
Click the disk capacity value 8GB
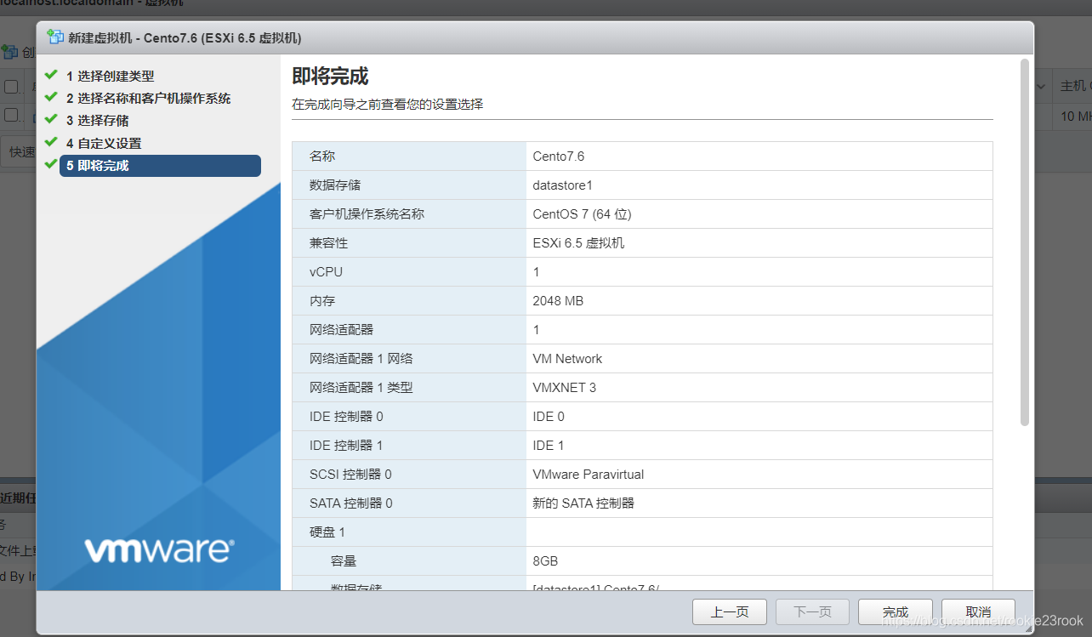tap(545, 561)
